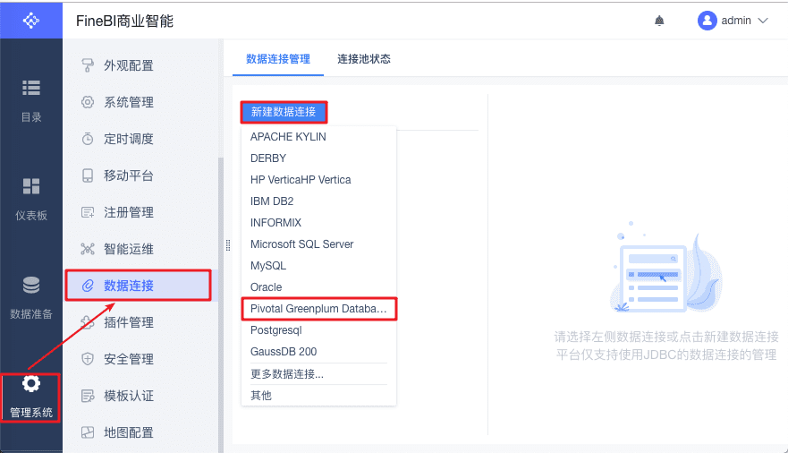Viewport: 788px width, 453px height.
Task: Open the 数据准备 data preparation section
Action: tap(31, 297)
